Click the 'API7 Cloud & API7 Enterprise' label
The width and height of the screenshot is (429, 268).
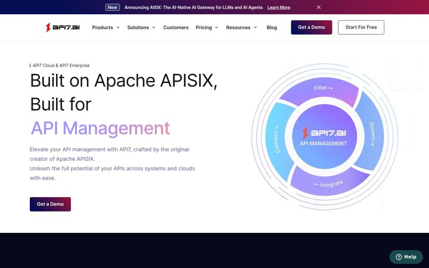pos(61,66)
